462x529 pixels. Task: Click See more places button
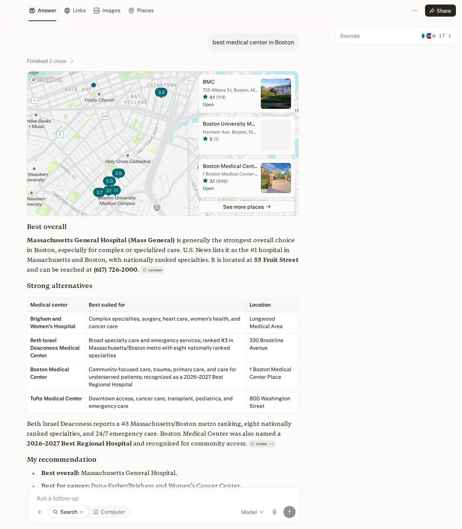point(247,207)
